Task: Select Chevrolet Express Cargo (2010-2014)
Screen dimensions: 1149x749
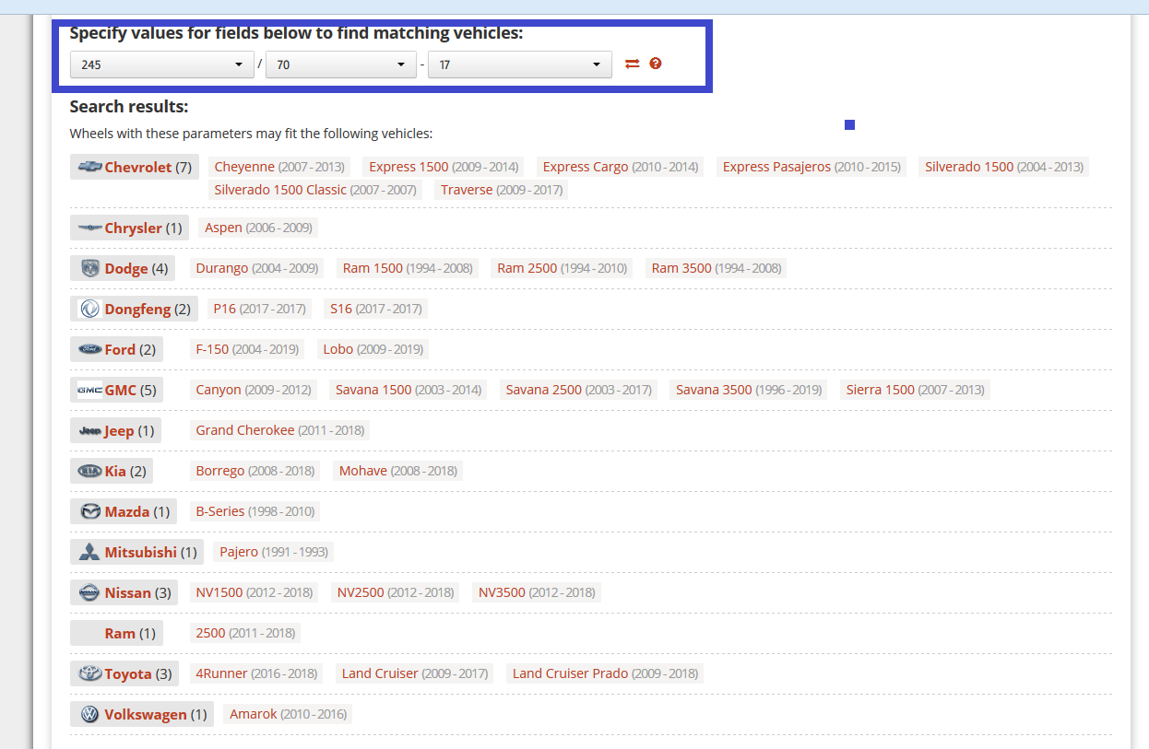Action: tap(621, 167)
